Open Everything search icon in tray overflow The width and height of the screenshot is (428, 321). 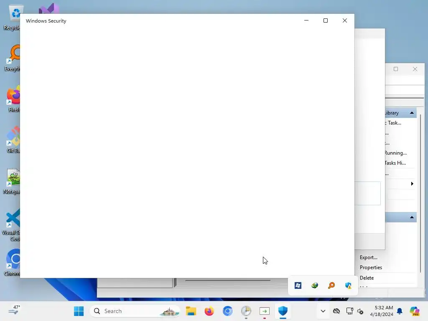331,285
